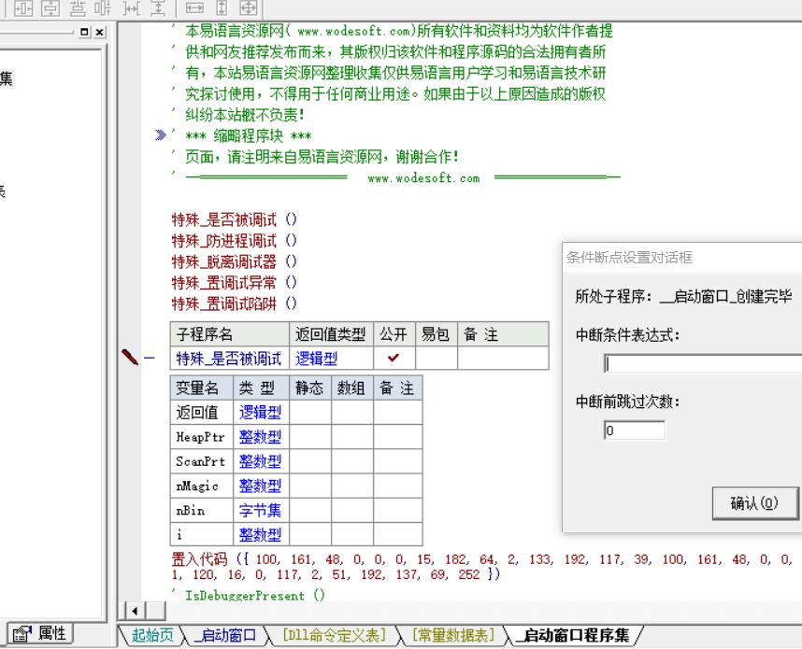Click the 确认(O) button in dialog

[x=756, y=503]
